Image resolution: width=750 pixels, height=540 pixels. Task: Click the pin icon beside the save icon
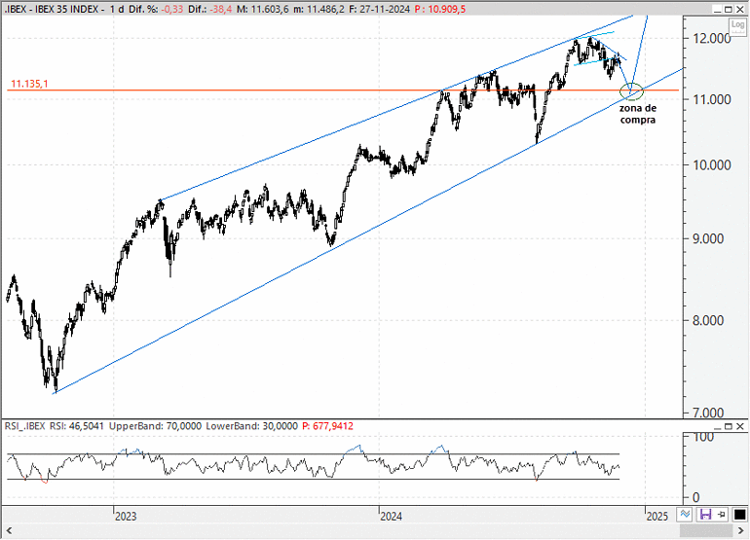pyautogui.click(x=722, y=514)
